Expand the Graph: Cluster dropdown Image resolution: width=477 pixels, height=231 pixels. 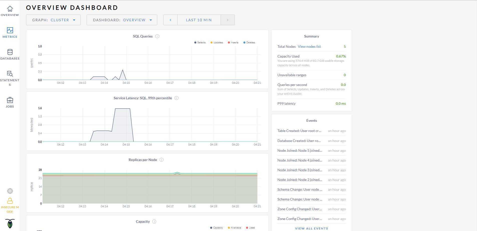53,20
